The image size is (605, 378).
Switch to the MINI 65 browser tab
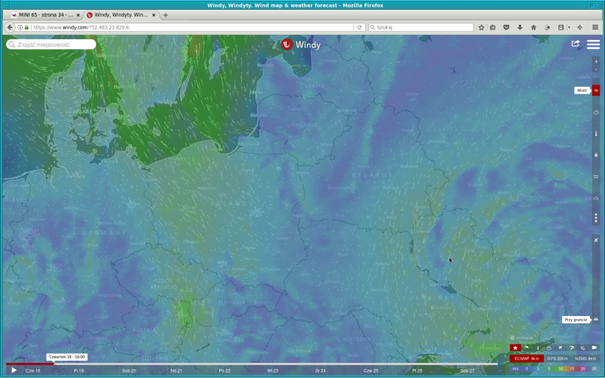click(x=42, y=15)
